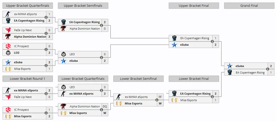Click ex-MANA eSports logo in Upper Bracket Quarterfinals

point(8,14)
